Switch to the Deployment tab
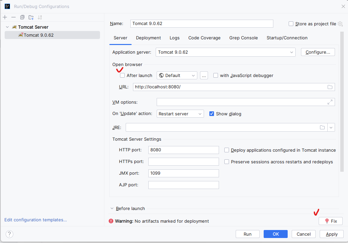 pos(148,38)
